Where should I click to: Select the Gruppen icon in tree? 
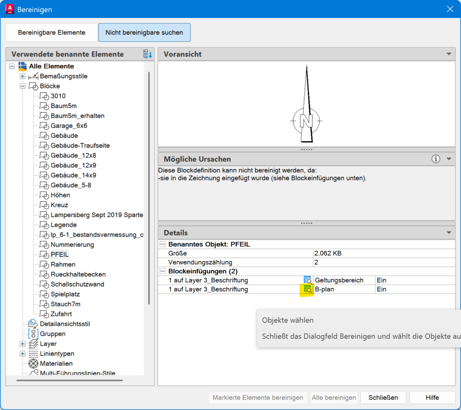33,334
